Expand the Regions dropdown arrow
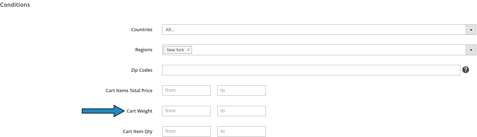477x137 pixels. [x=471, y=50]
